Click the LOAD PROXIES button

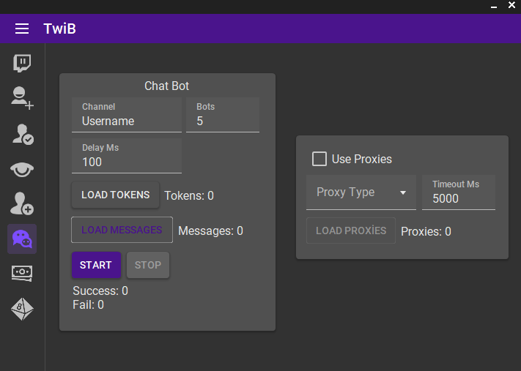point(351,231)
